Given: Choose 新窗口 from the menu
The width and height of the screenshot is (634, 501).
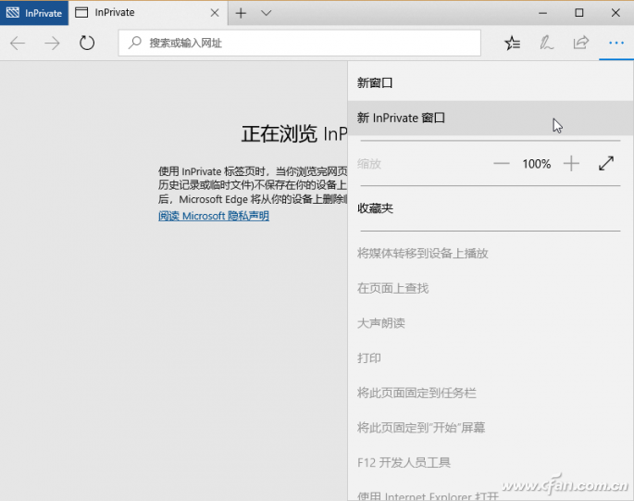Looking at the screenshot, I should pyautogui.click(x=491, y=83).
